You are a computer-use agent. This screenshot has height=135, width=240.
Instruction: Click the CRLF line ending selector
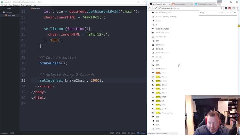[112, 133]
